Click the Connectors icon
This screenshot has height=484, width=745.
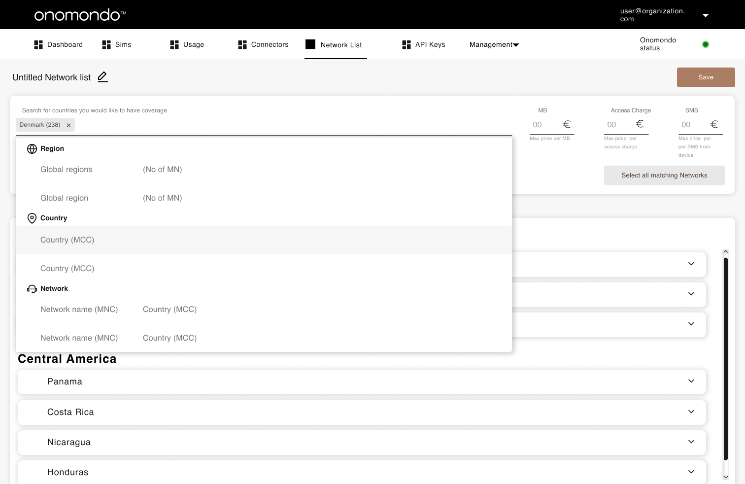[x=242, y=44]
